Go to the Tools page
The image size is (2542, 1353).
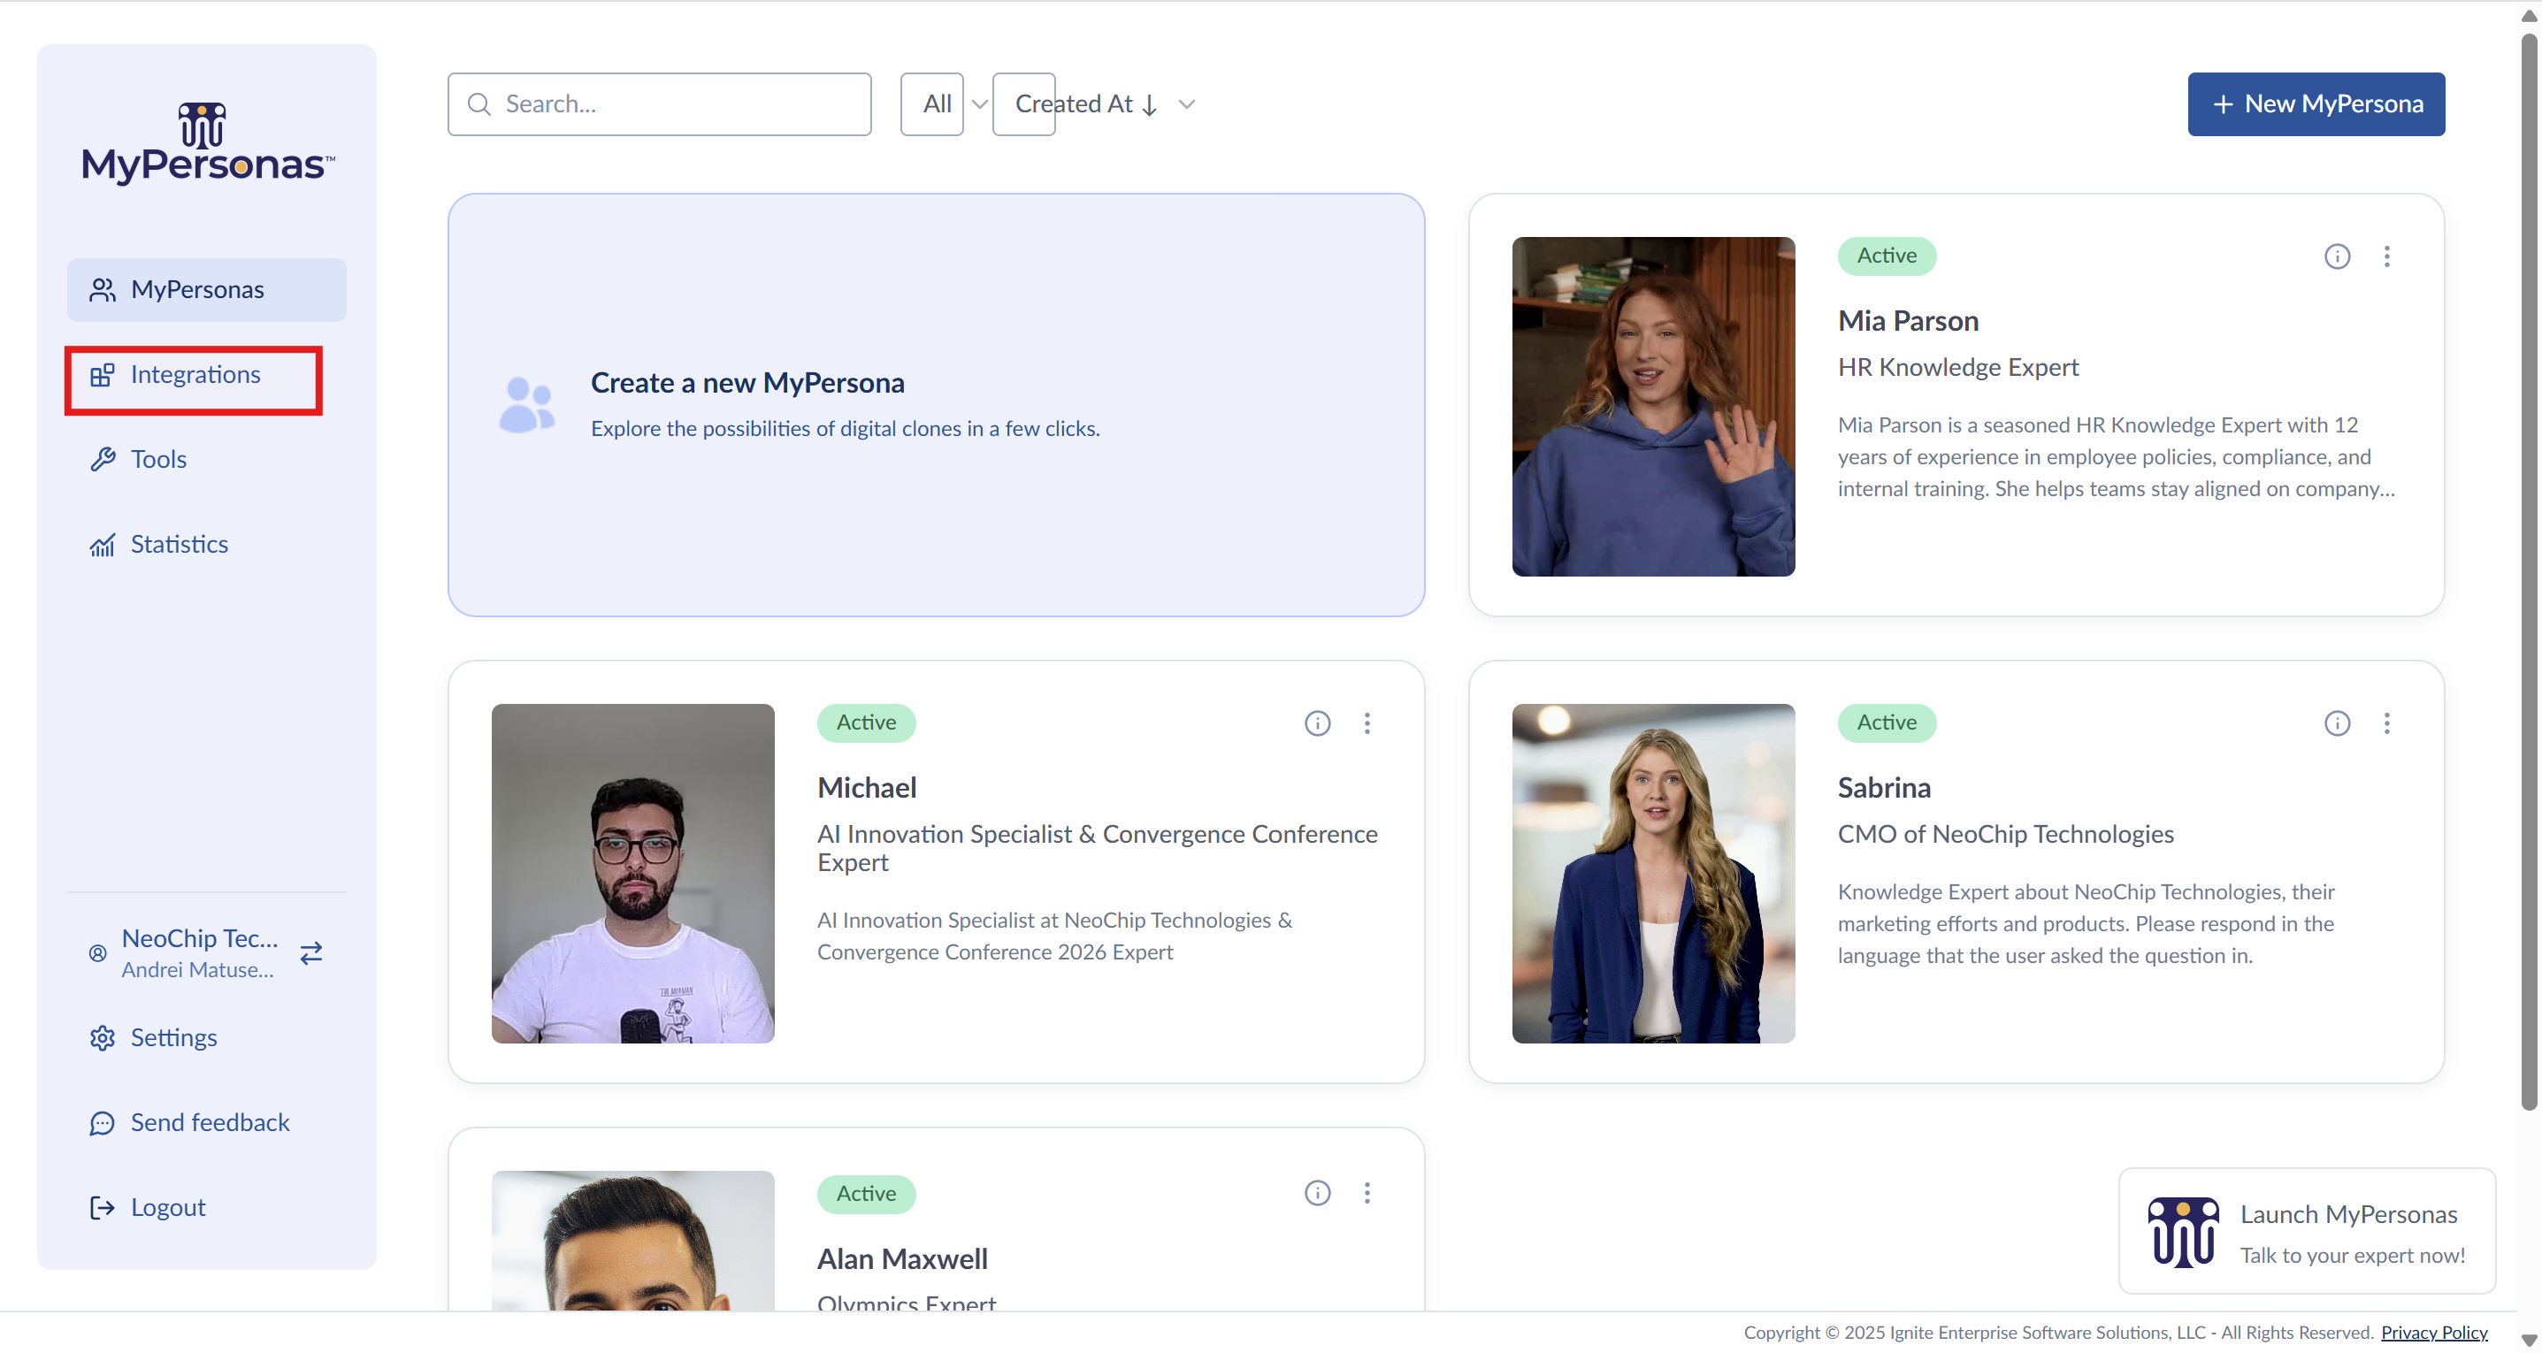coord(206,460)
